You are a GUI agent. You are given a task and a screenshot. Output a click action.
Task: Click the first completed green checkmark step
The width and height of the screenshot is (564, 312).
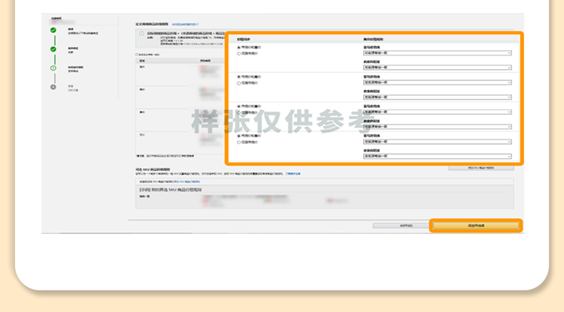(x=53, y=31)
